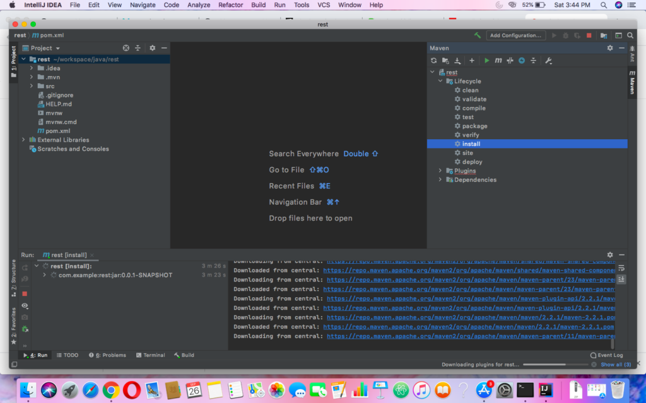The image size is (646, 403).
Task: Select pom.xml in Project tree
Action: pyautogui.click(x=57, y=131)
